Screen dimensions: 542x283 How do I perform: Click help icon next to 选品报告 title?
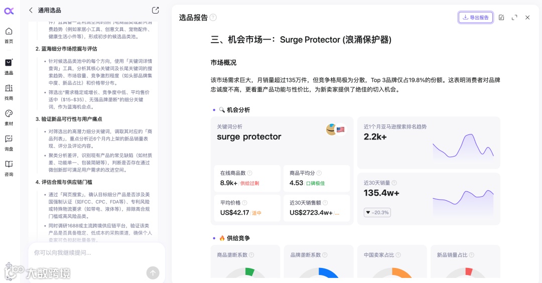click(213, 18)
